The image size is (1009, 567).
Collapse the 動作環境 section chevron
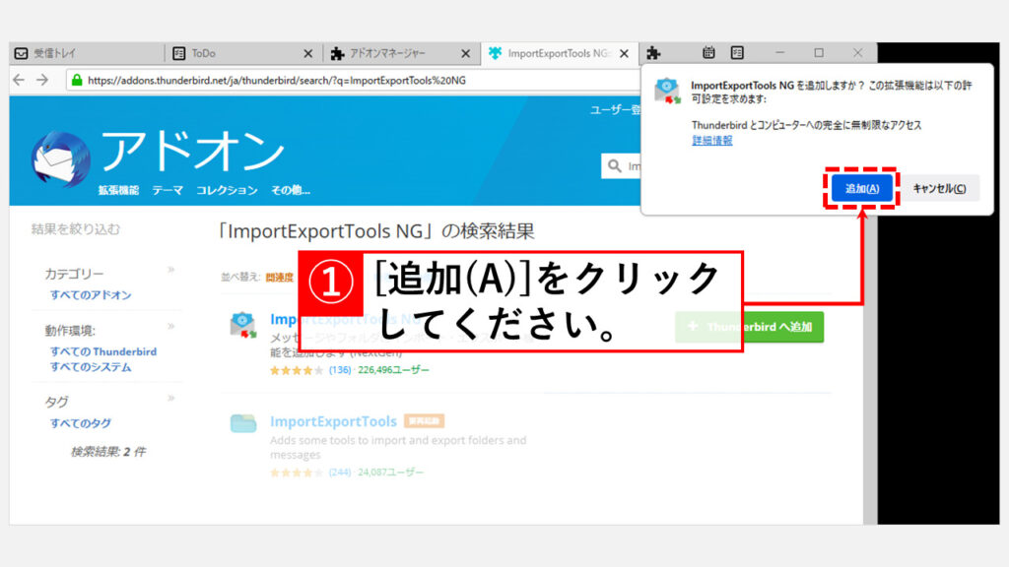coord(171,327)
